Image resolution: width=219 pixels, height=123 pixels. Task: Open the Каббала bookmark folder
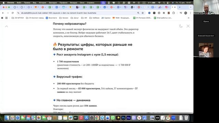pos(94,18)
